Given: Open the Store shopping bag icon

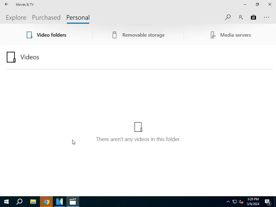Looking at the screenshot, I should (x=253, y=17).
